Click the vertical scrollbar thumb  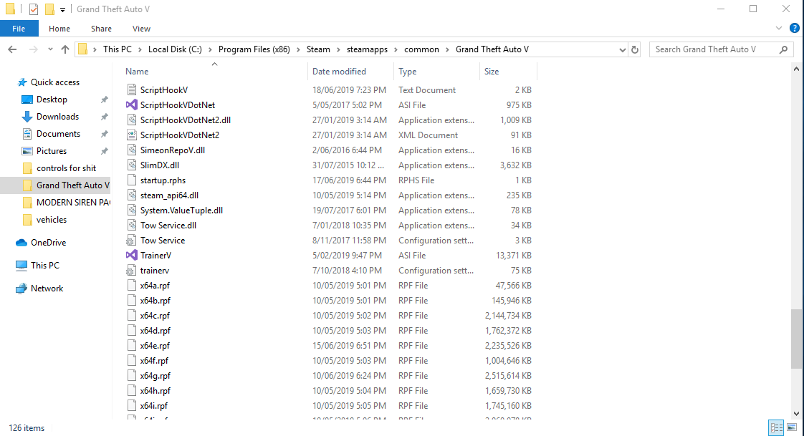tap(796, 339)
